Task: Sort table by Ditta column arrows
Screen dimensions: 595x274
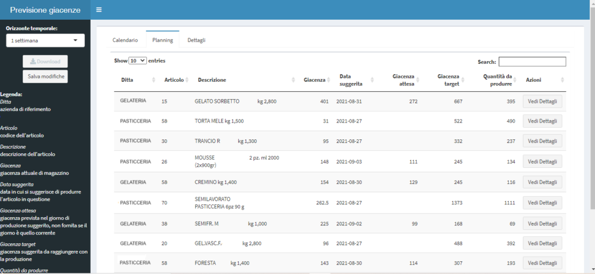Action: click(154, 80)
